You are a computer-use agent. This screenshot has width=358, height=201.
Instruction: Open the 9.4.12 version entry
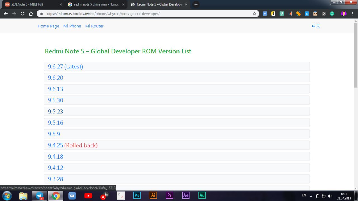pyautogui.click(x=177, y=168)
